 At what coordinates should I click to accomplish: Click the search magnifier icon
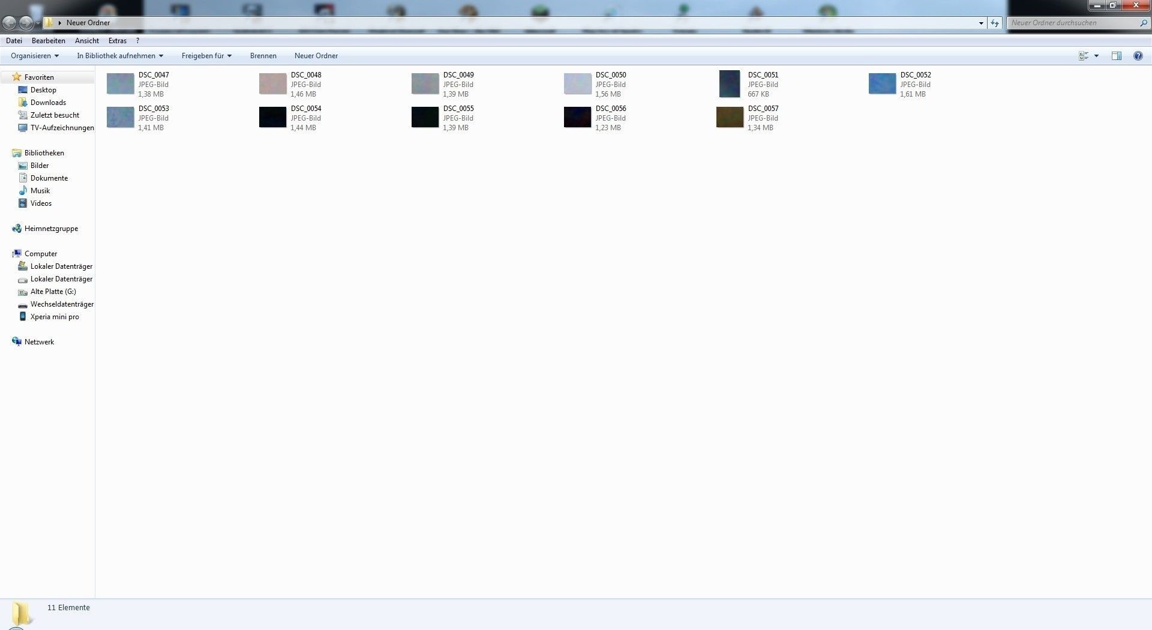(1143, 23)
